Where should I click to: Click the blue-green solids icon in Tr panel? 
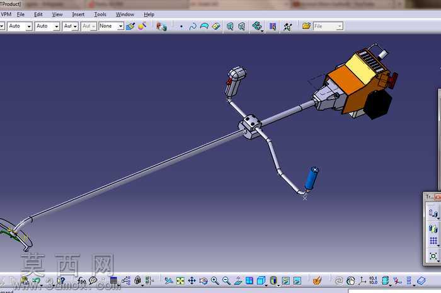point(433,228)
